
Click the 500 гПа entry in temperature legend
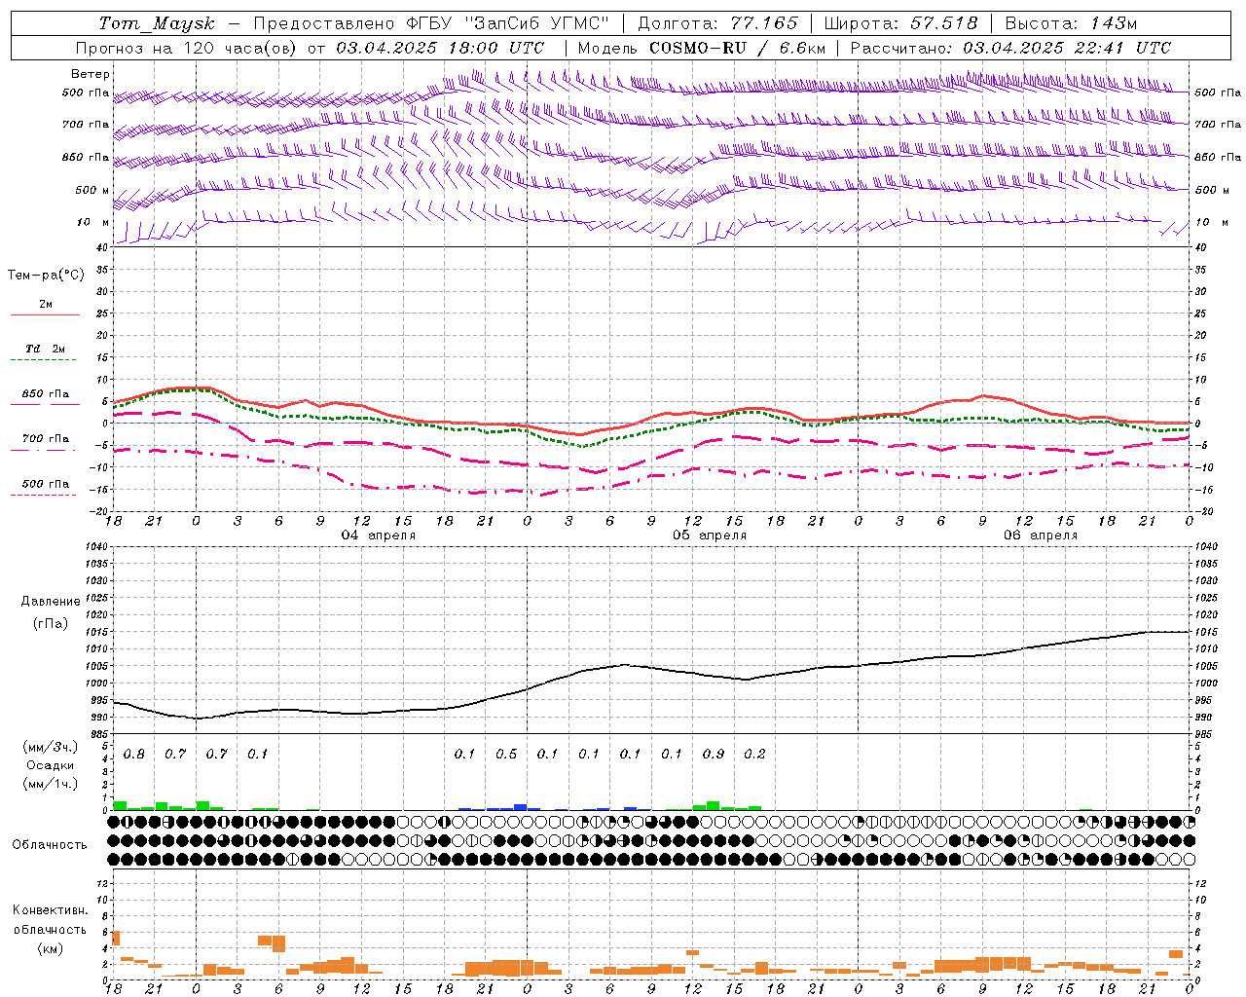[45, 484]
